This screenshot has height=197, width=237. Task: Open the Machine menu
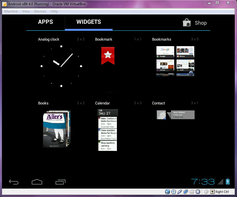(11, 11)
